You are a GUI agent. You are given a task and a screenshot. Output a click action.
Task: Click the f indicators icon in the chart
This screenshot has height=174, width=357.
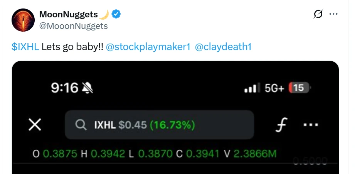(x=283, y=125)
